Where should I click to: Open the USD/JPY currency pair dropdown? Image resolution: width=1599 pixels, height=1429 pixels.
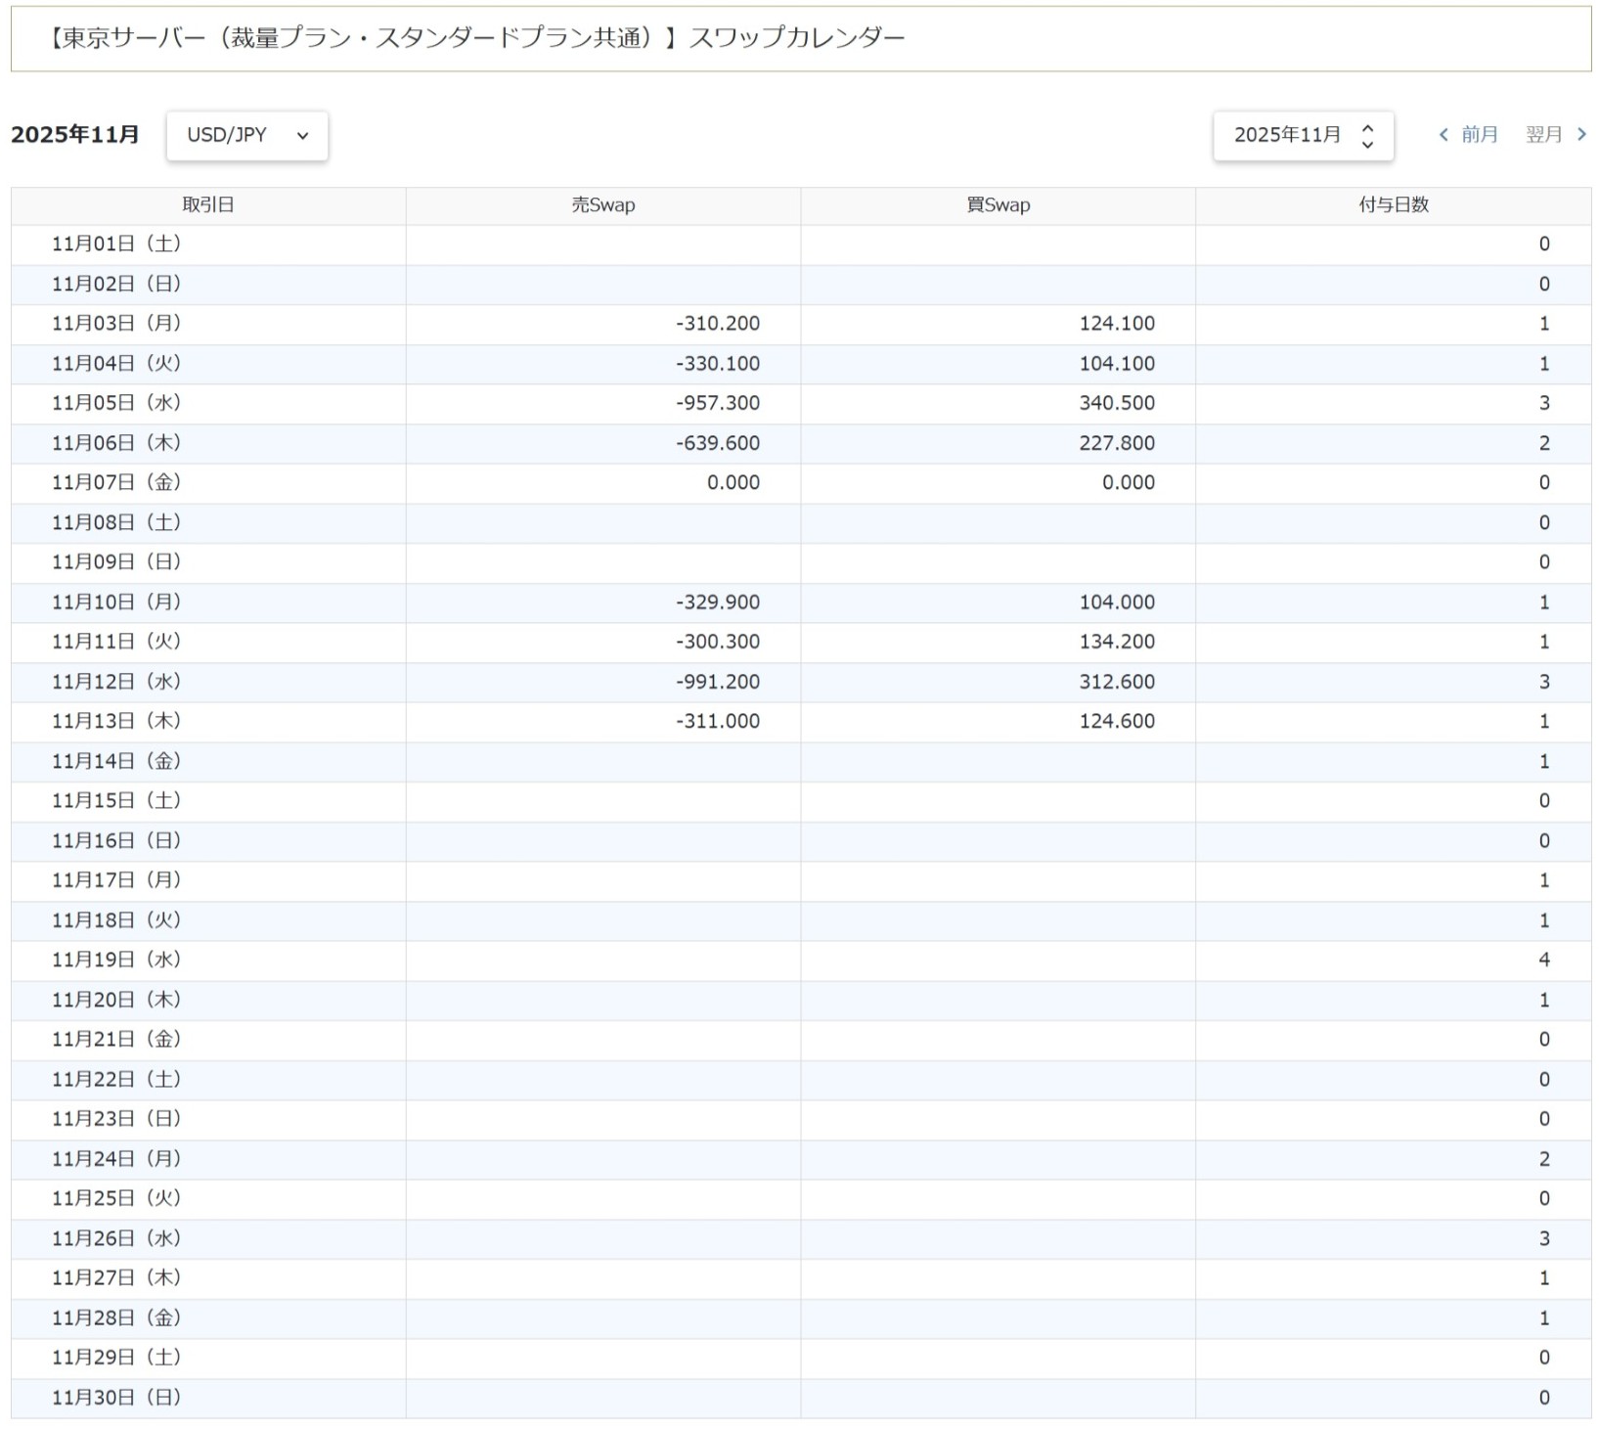(247, 135)
